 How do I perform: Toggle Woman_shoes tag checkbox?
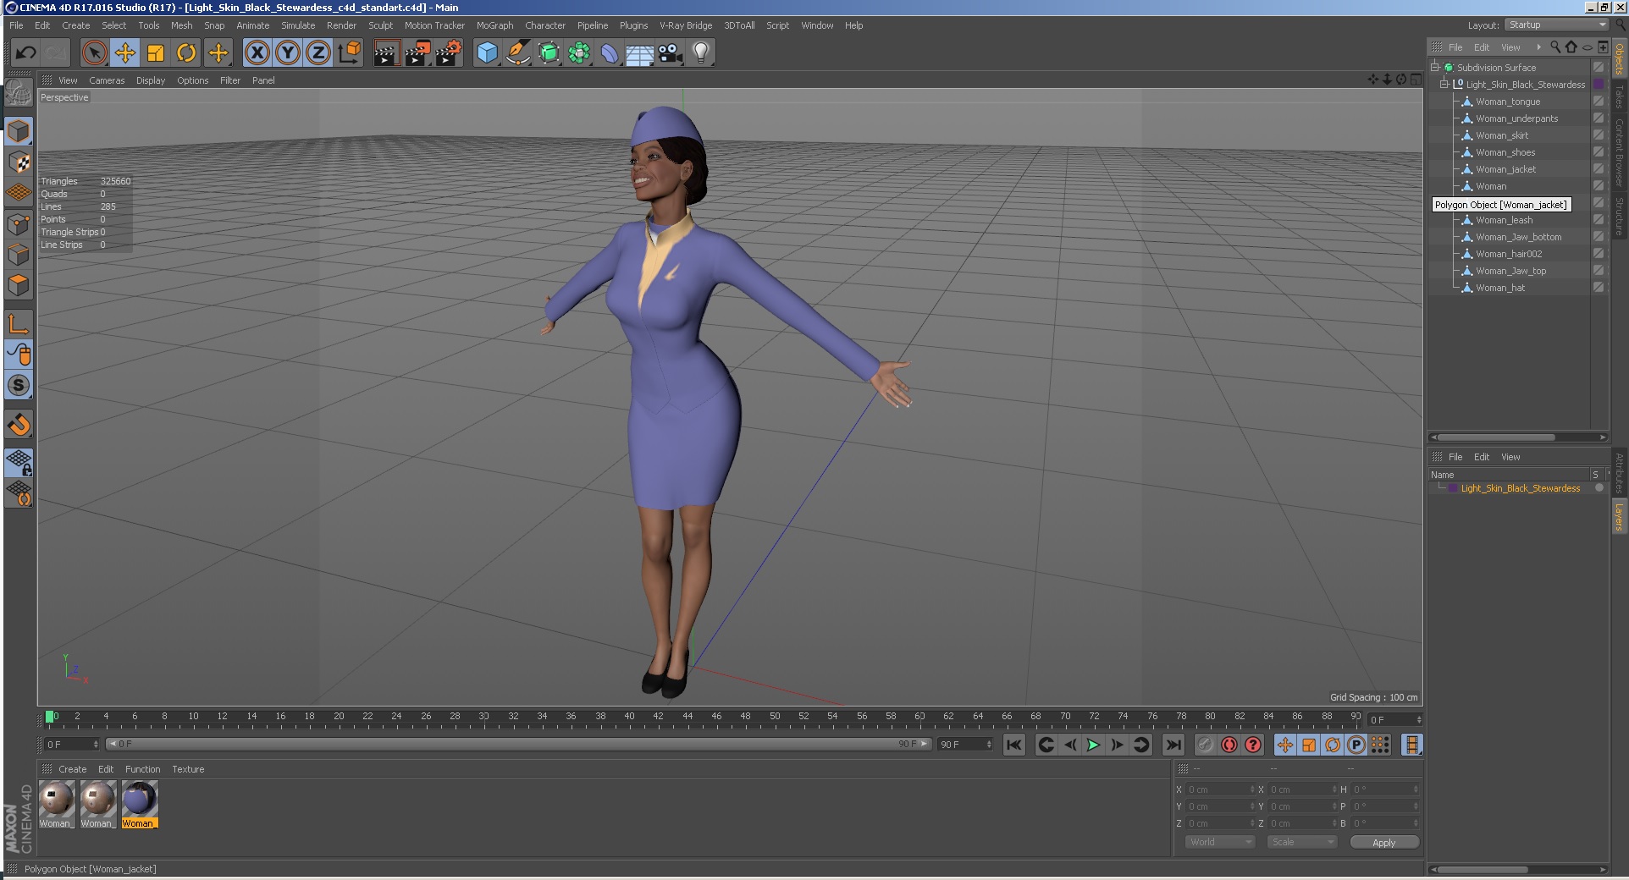(x=1599, y=151)
